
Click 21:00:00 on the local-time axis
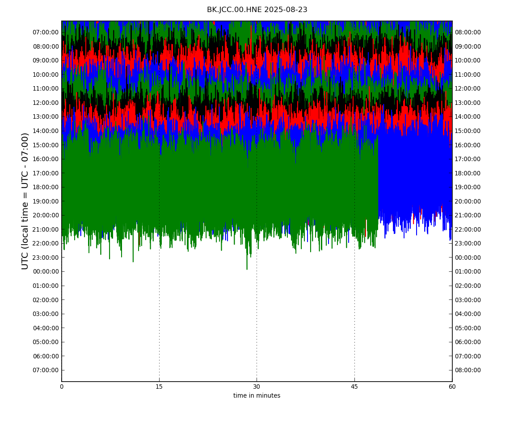coord(468,215)
